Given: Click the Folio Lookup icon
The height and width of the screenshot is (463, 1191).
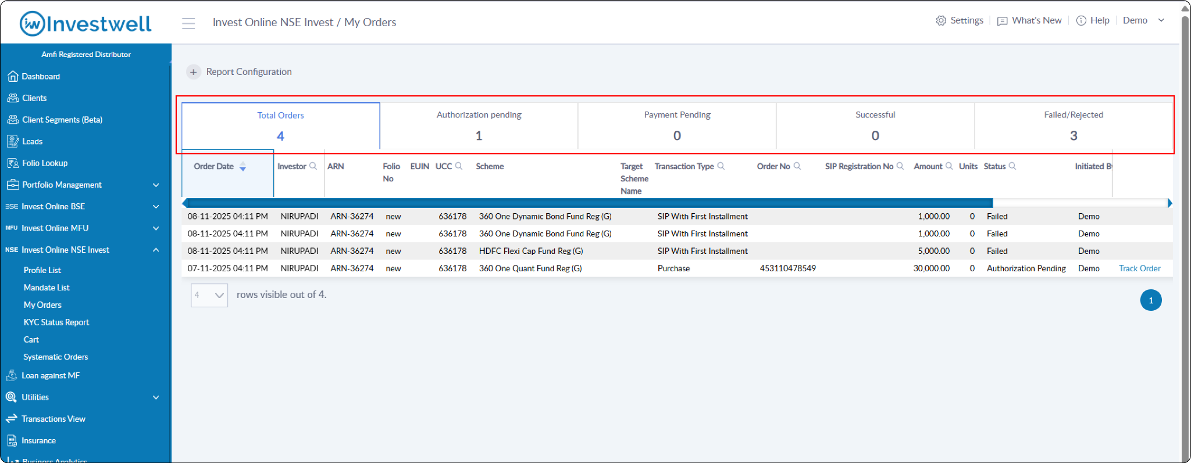Looking at the screenshot, I should tap(13, 163).
